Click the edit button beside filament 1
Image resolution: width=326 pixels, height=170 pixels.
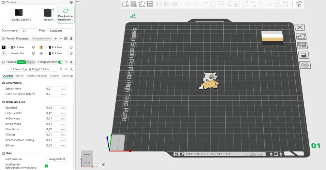pyautogui.click(x=33, y=47)
